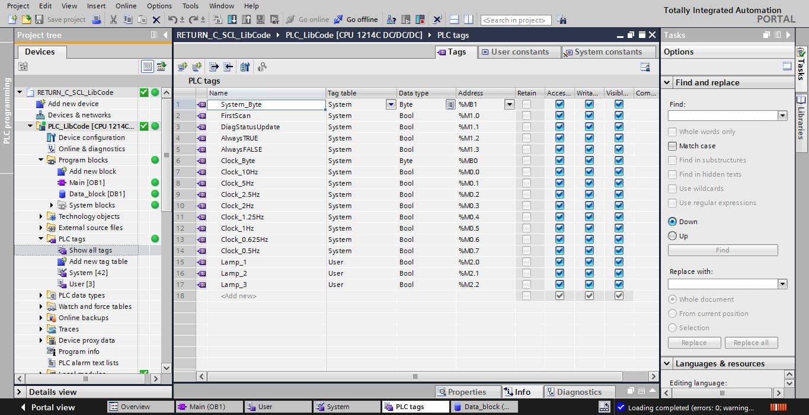Screen dimensions: 809x415
Task: Open the Find field dropdown arrow
Action: point(782,116)
